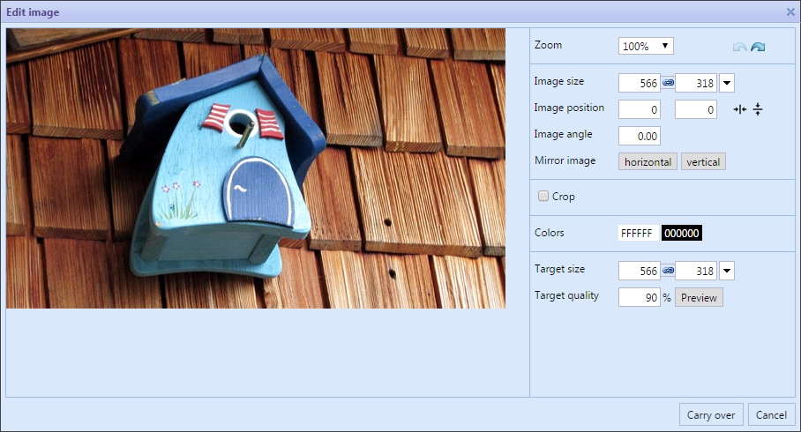
Task: Click the Target quality percentage field
Action: coord(640,297)
